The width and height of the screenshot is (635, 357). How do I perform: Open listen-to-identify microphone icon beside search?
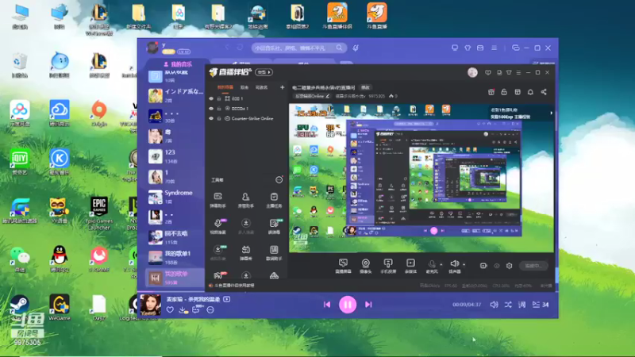356,48
